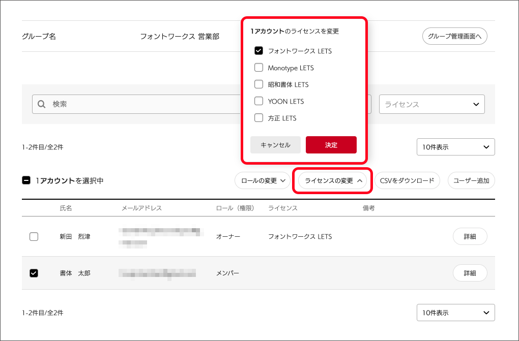
Task: Open the ライセンス filter dropdown
Action: pos(431,104)
